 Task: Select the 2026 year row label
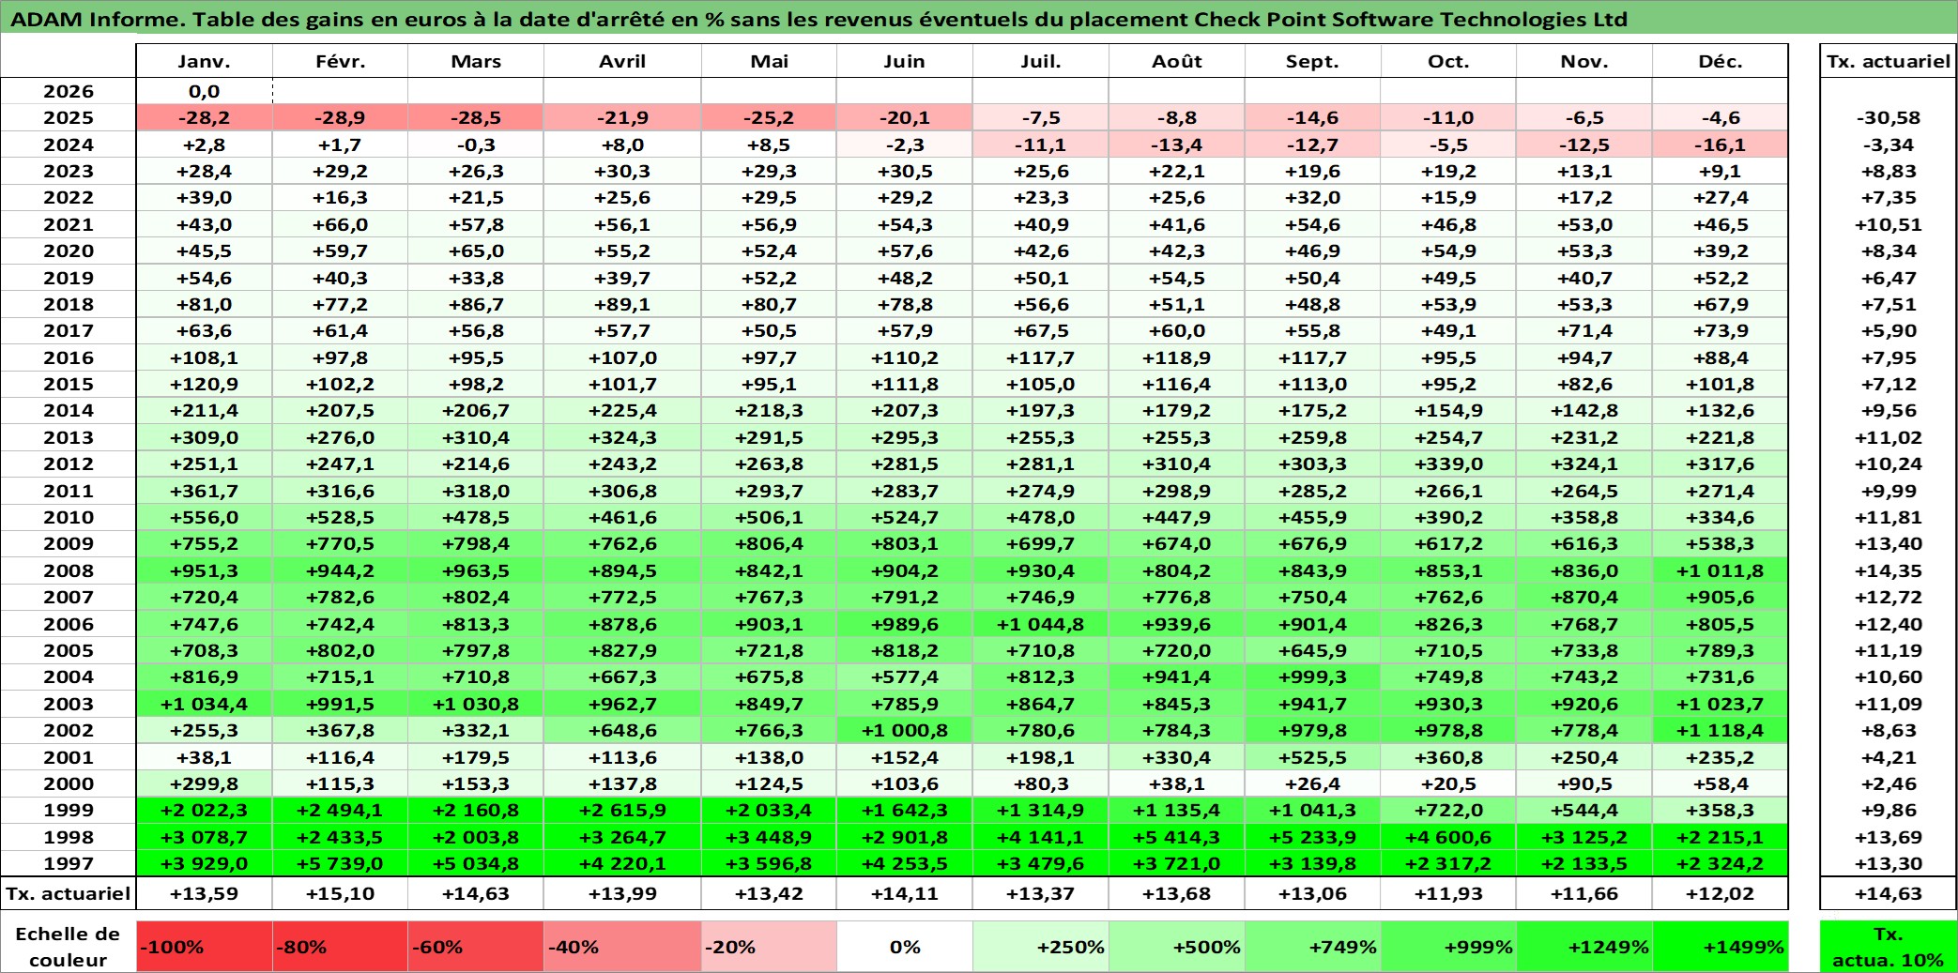(x=68, y=91)
